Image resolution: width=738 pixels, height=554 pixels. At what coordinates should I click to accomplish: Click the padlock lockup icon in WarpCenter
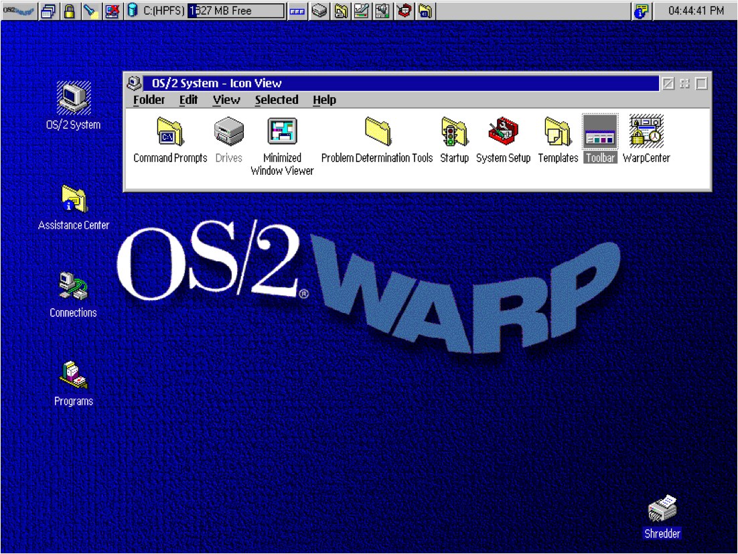pyautogui.click(x=70, y=10)
